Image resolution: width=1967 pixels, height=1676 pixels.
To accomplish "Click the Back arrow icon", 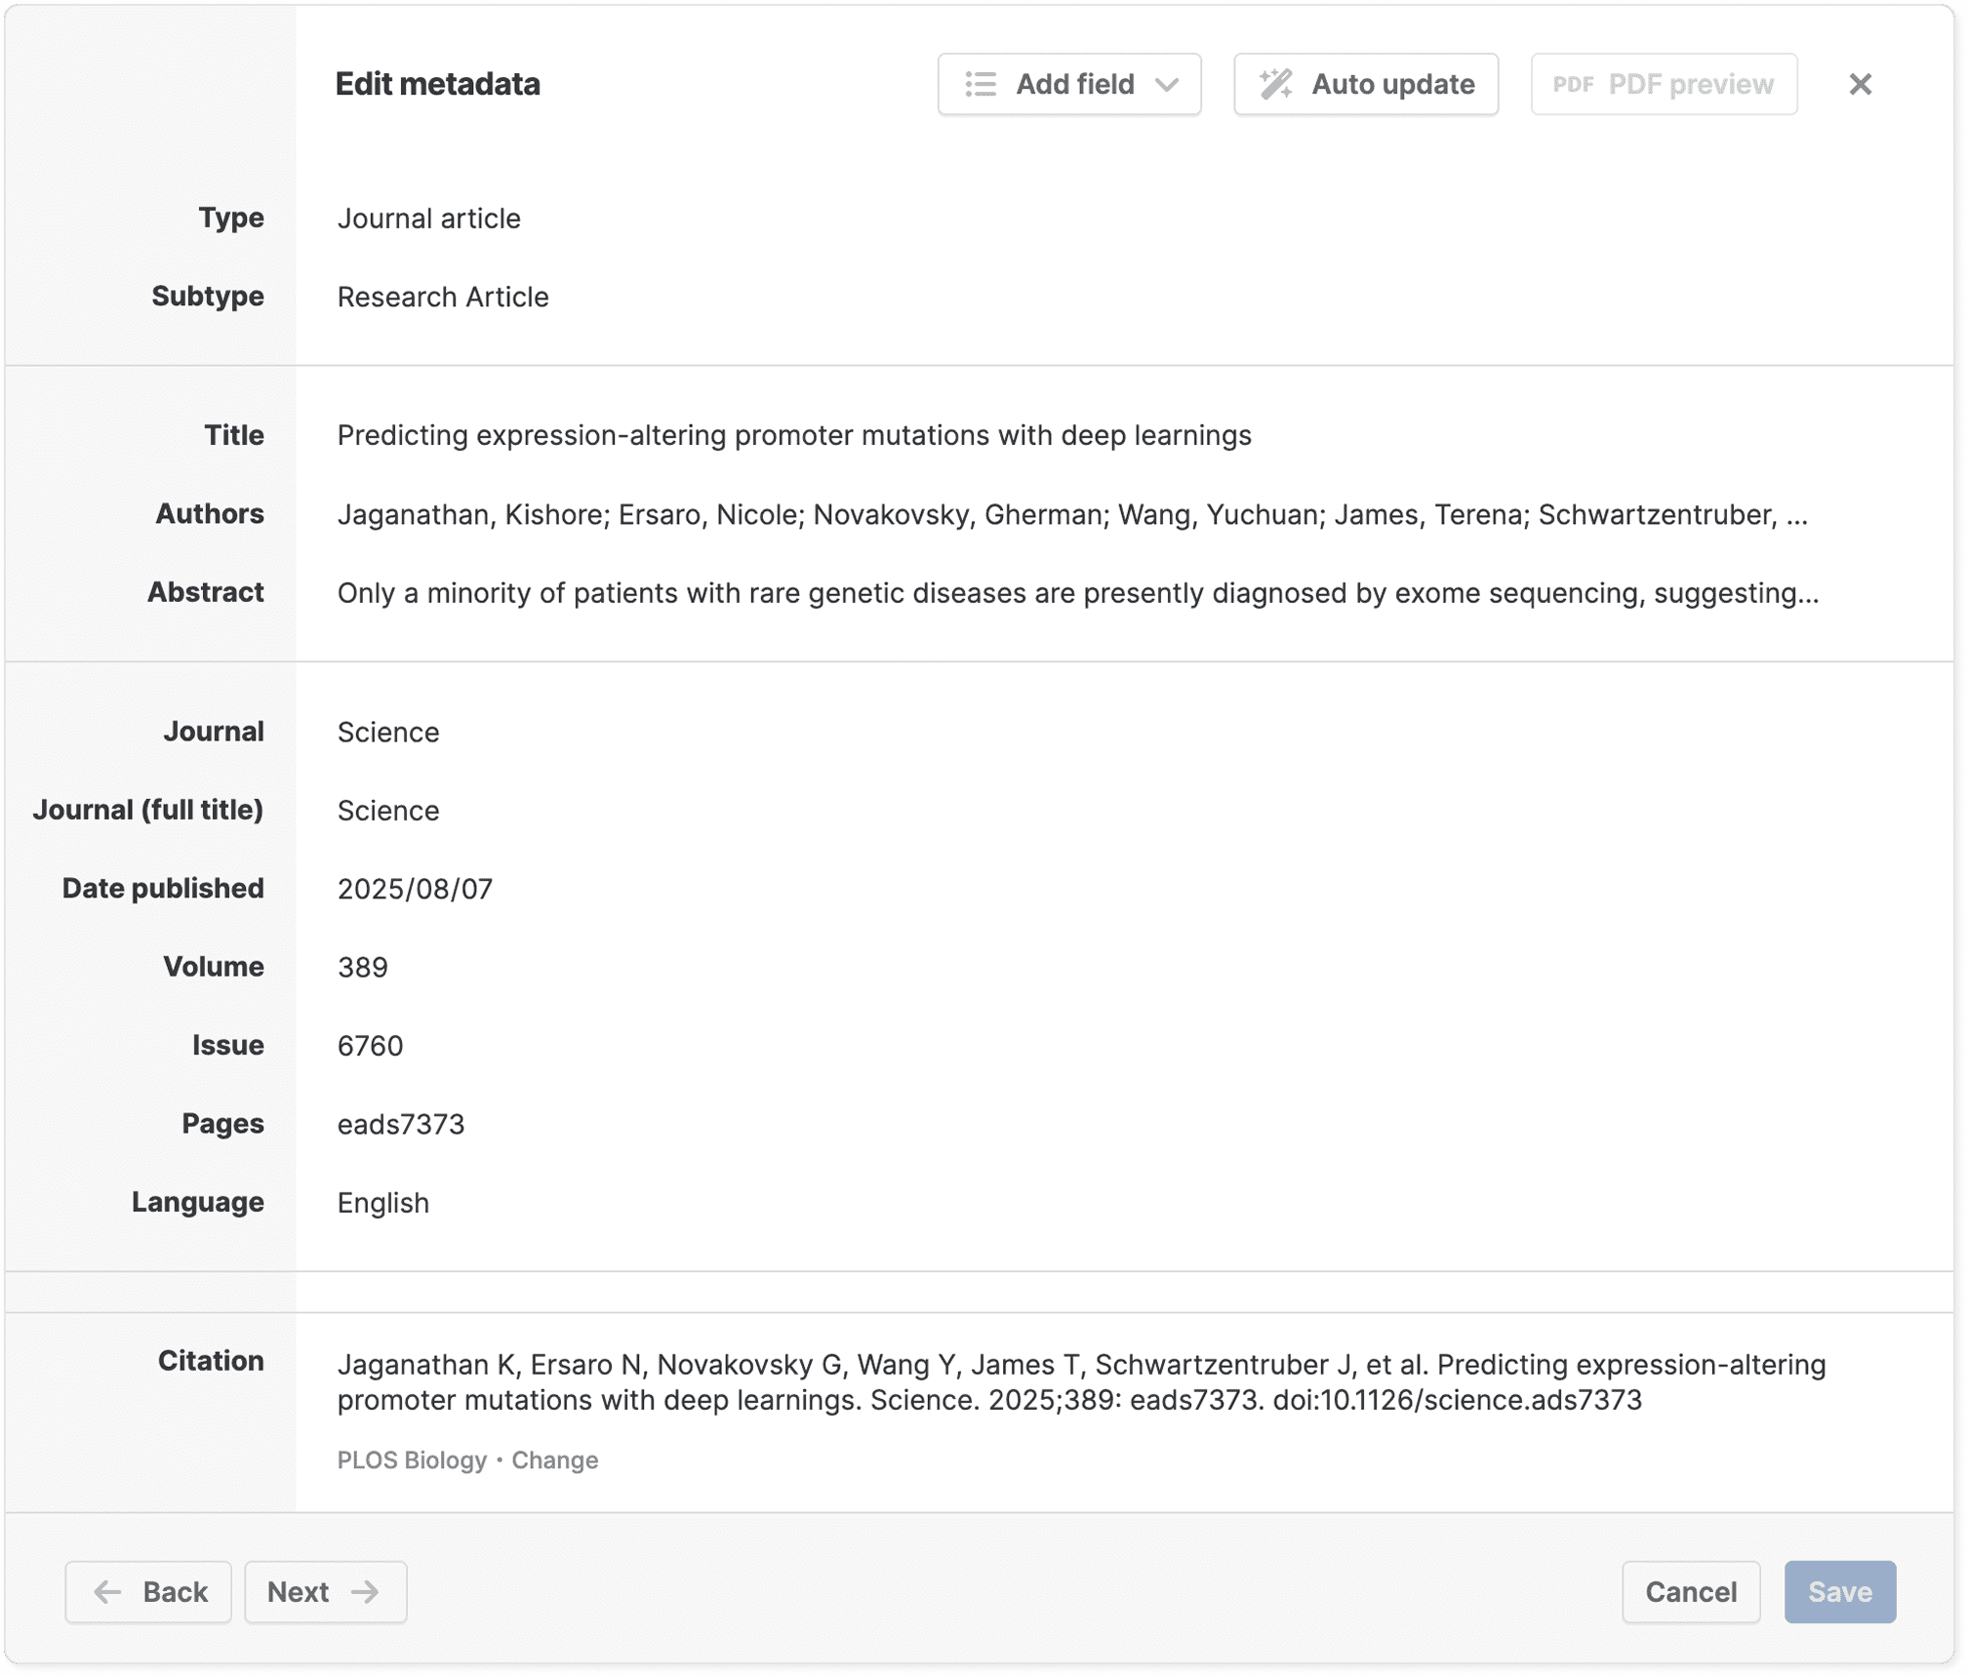I will click(x=107, y=1592).
